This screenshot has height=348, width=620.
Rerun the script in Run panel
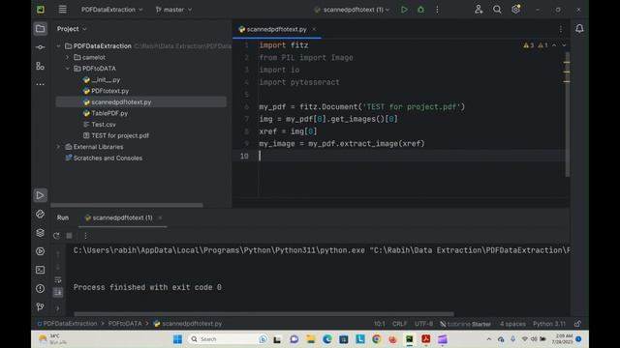point(56,236)
